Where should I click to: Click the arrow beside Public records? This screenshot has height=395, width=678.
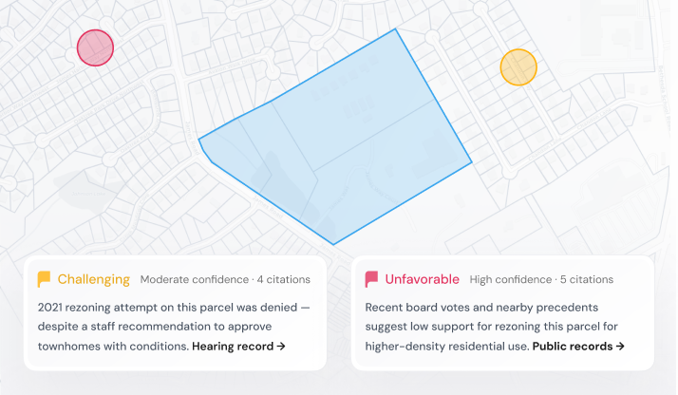coord(620,347)
